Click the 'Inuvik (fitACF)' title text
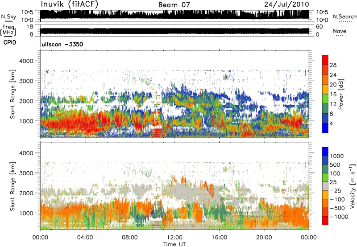Viewport: 357px width, 247px height. pyautogui.click(x=70, y=4)
